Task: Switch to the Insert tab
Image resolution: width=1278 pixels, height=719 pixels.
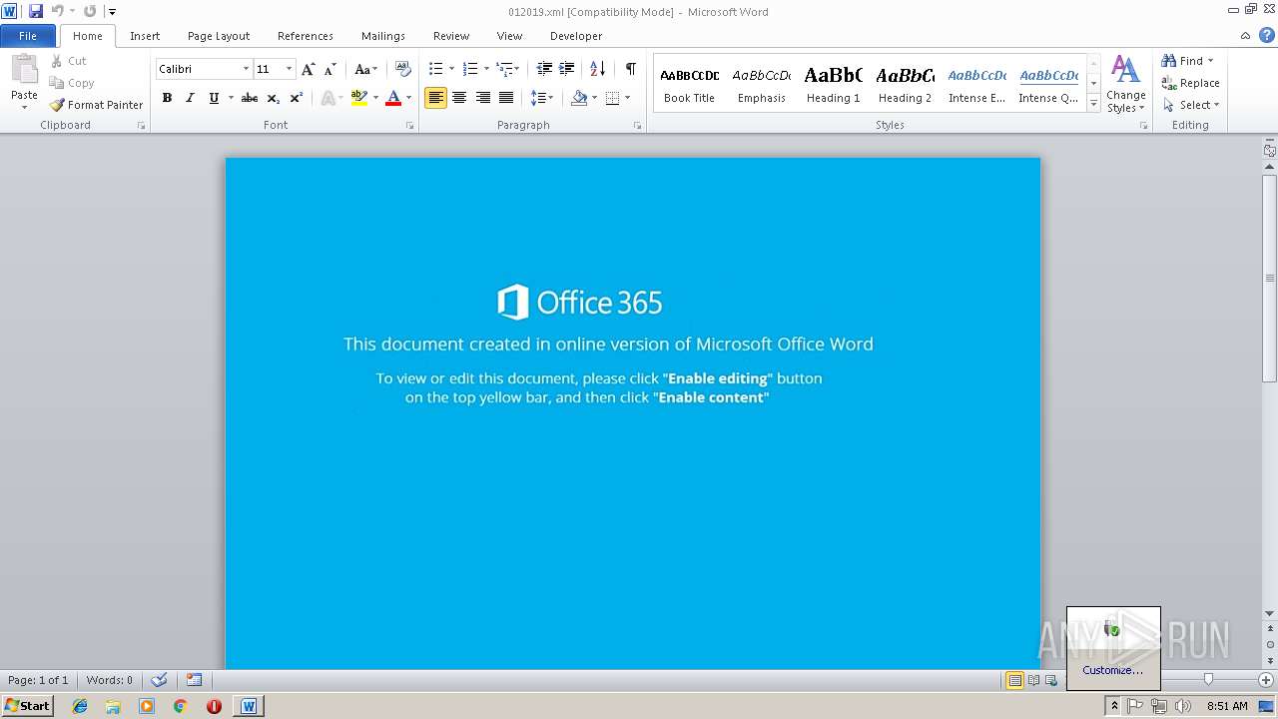Action: [x=145, y=36]
